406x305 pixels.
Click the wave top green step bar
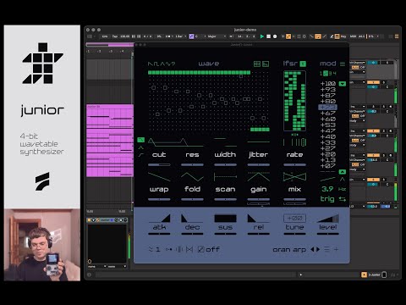click(x=199, y=73)
